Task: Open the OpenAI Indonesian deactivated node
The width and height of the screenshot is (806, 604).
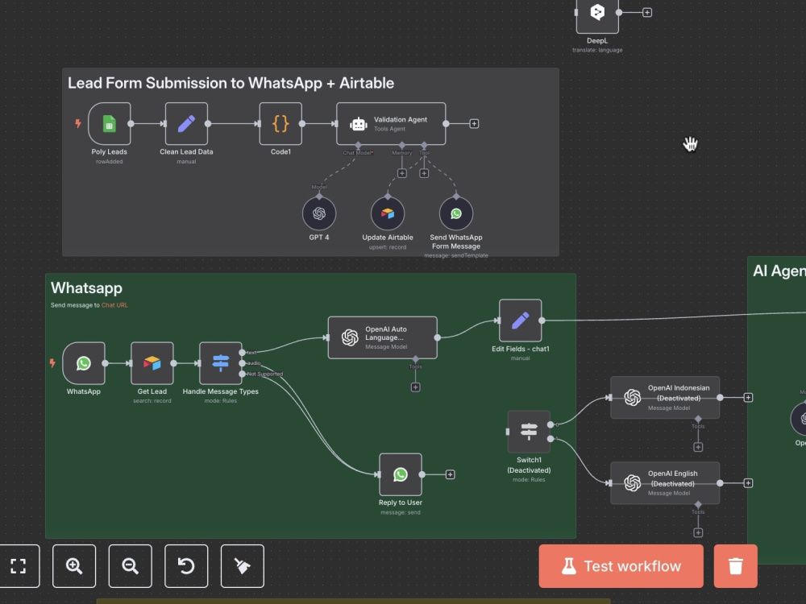Action: click(x=665, y=398)
